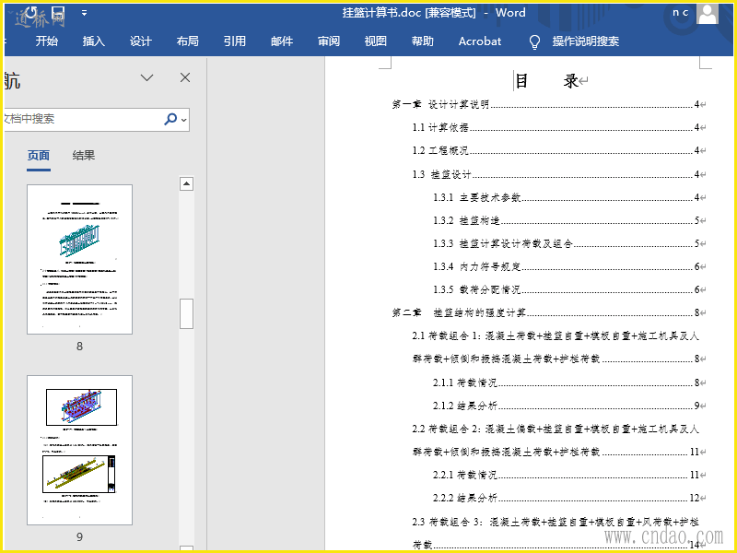Select page 8 thumbnail
This screenshot has width=737, height=553.
(x=79, y=259)
